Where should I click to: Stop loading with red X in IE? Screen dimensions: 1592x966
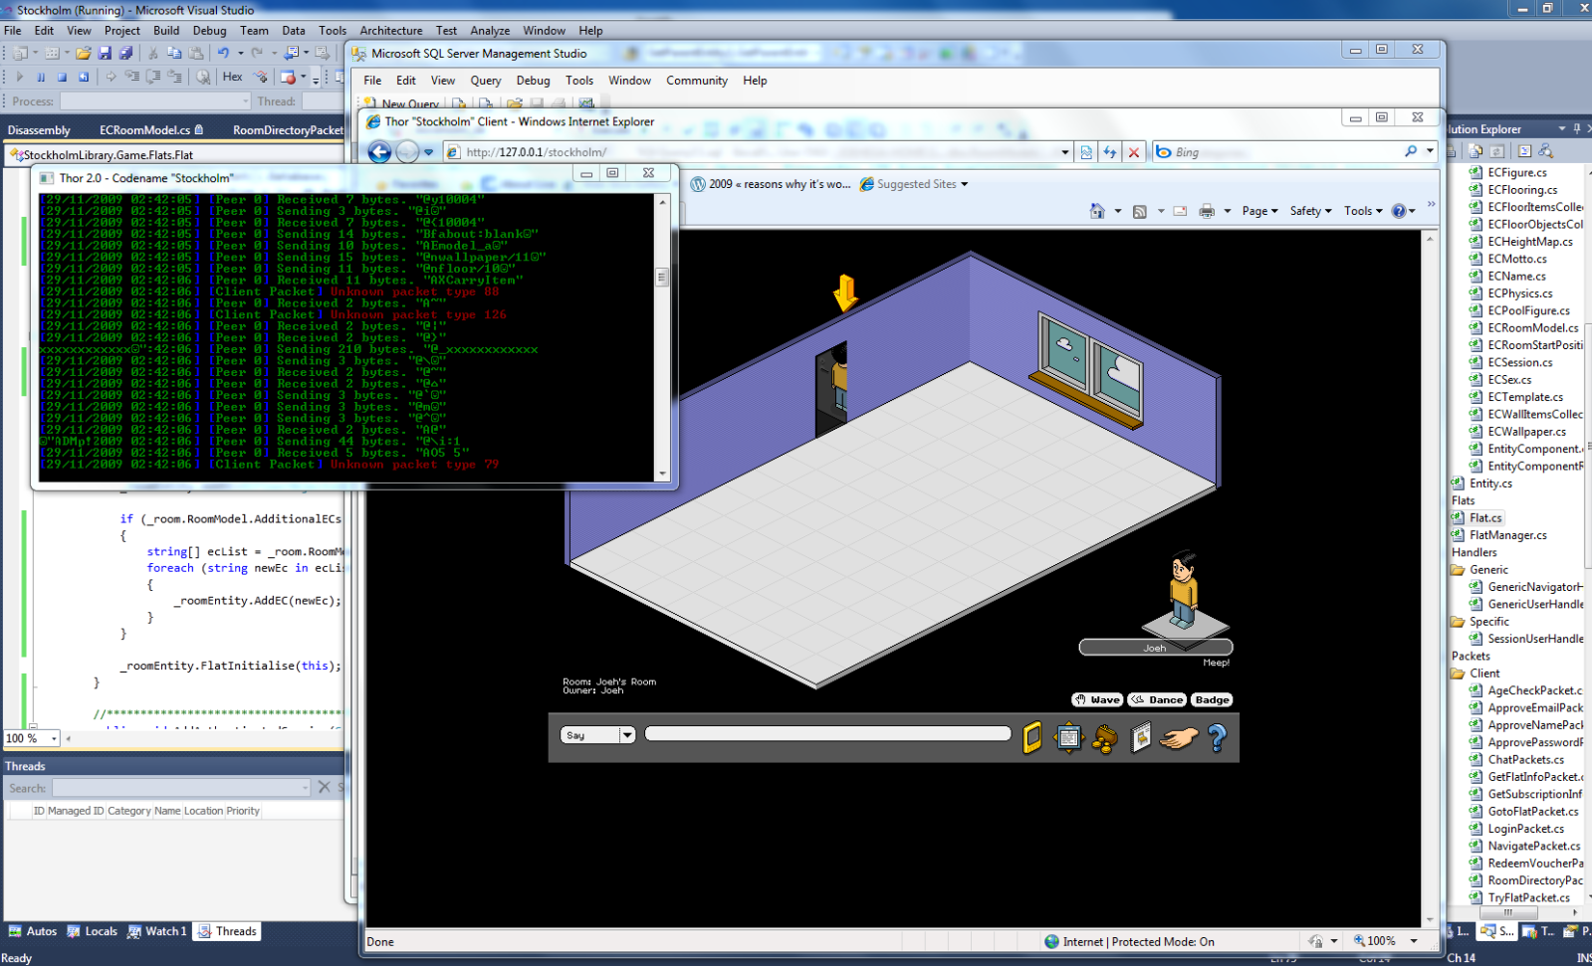[1134, 152]
